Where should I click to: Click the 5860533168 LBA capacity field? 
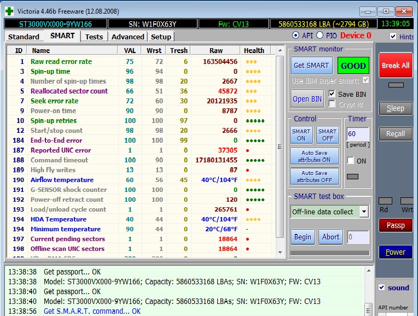tap(324, 24)
